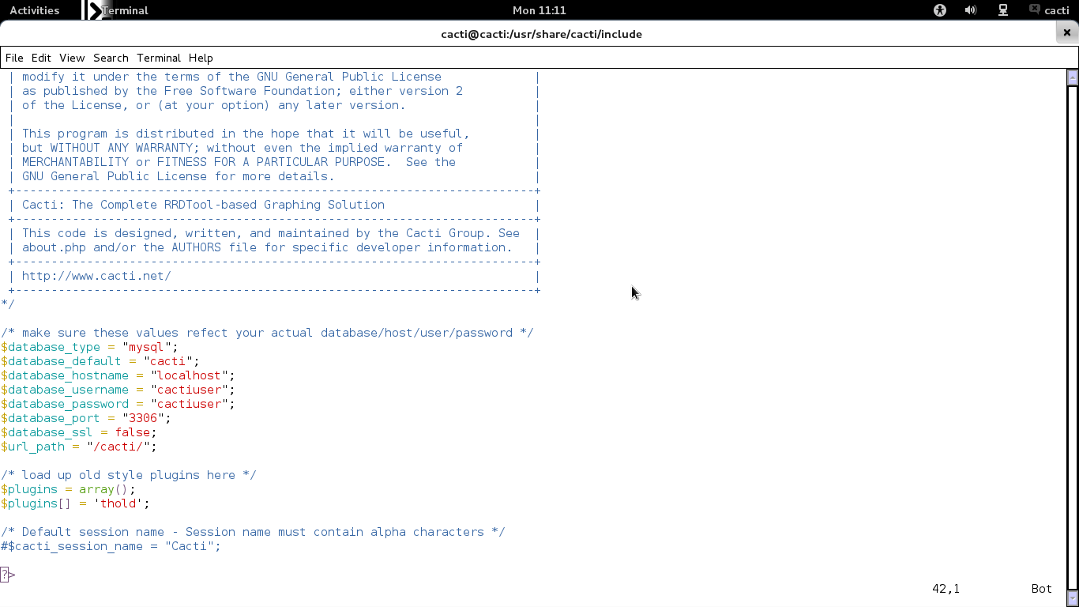Click the 'but WITHOUT ANY WARRANTY' line
The width and height of the screenshot is (1079, 607).
242,148
